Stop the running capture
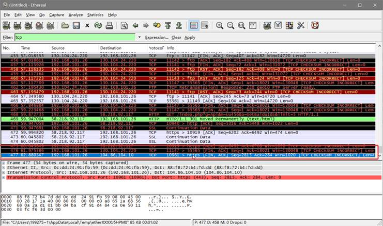The image size is (383, 226). 39,25
